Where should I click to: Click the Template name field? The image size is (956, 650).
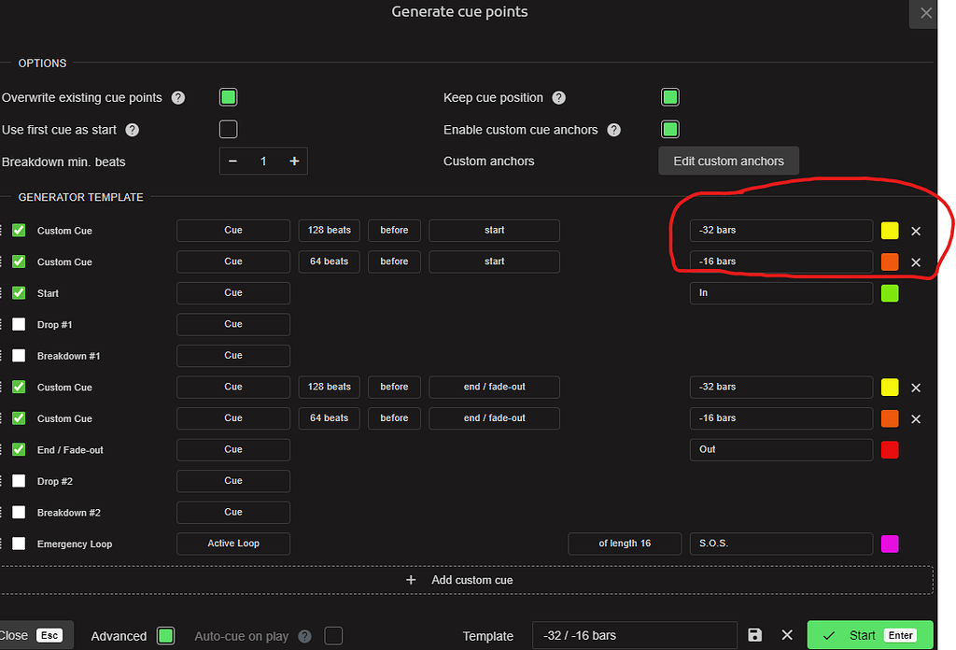pos(635,635)
